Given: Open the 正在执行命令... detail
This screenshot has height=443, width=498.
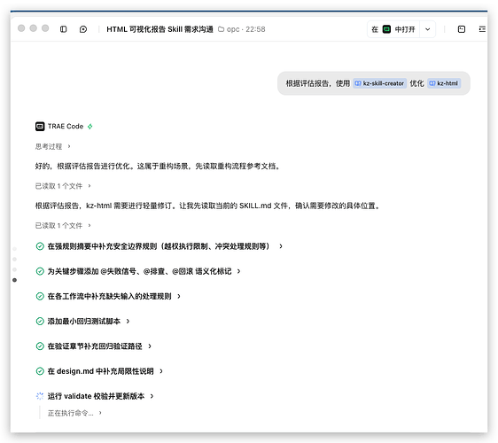Looking at the screenshot, I should (74, 413).
